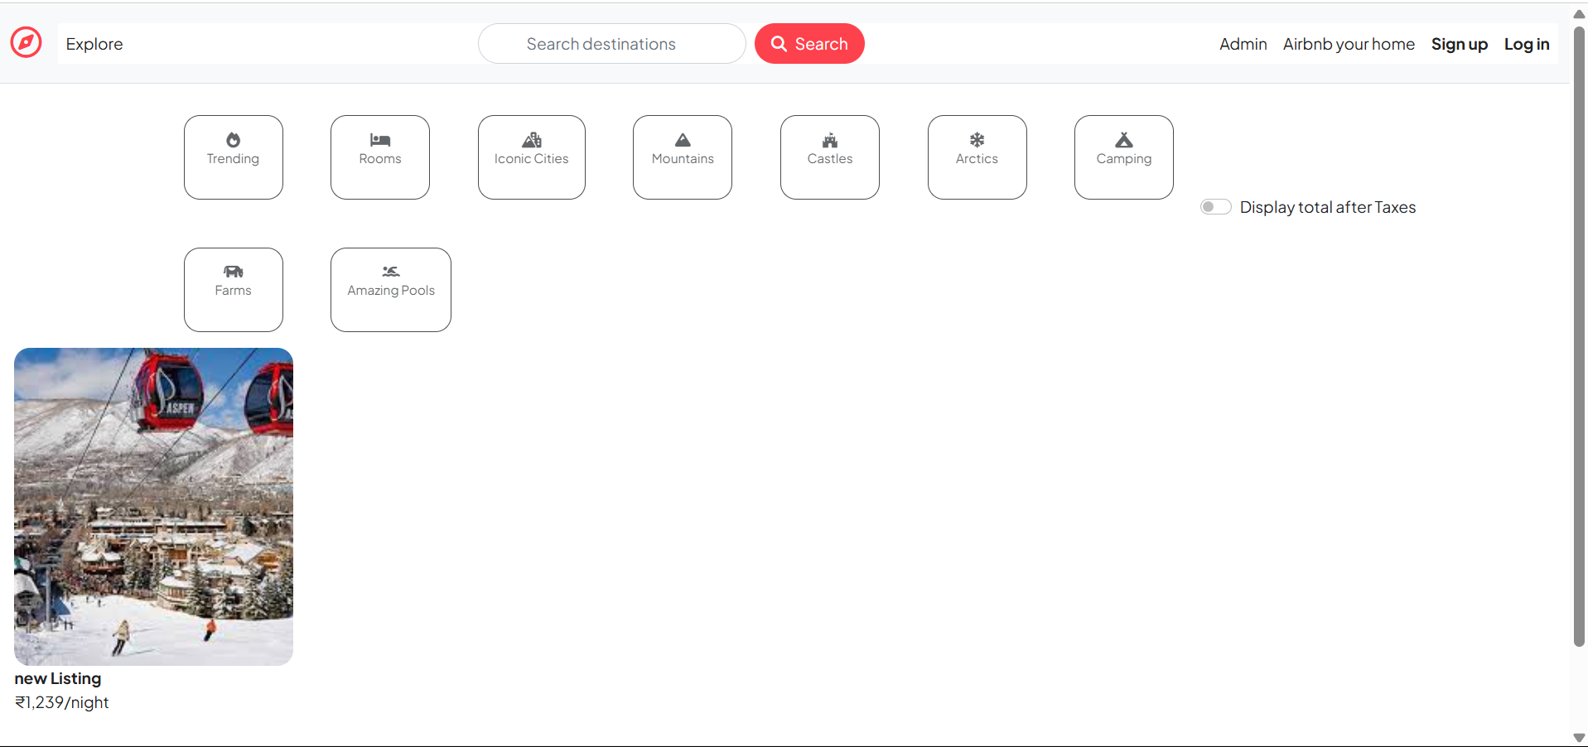Open the Aspen listing photo
Viewport: 1588px width, 747px height.
(153, 507)
